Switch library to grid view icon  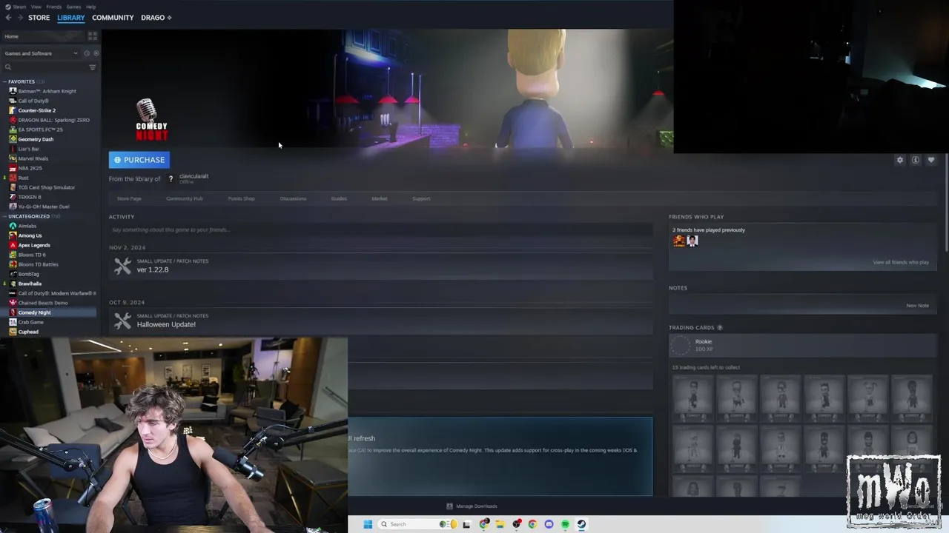pos(93,36)
